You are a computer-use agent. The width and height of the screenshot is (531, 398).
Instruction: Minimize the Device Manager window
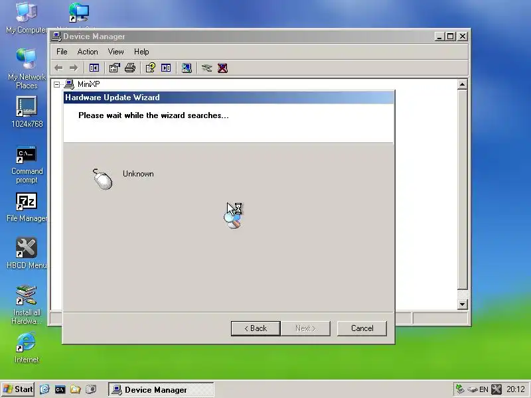(439, 36)
